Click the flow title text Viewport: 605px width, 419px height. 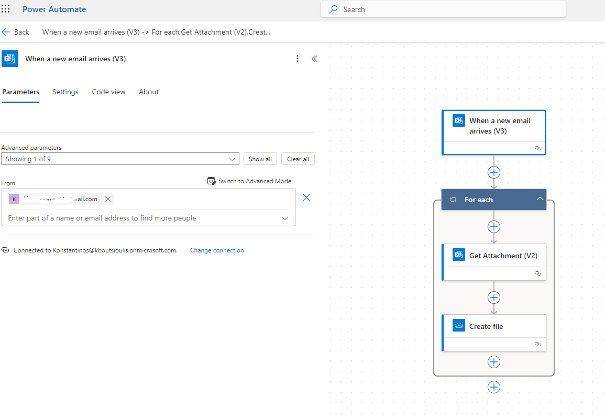pos(156,32)
